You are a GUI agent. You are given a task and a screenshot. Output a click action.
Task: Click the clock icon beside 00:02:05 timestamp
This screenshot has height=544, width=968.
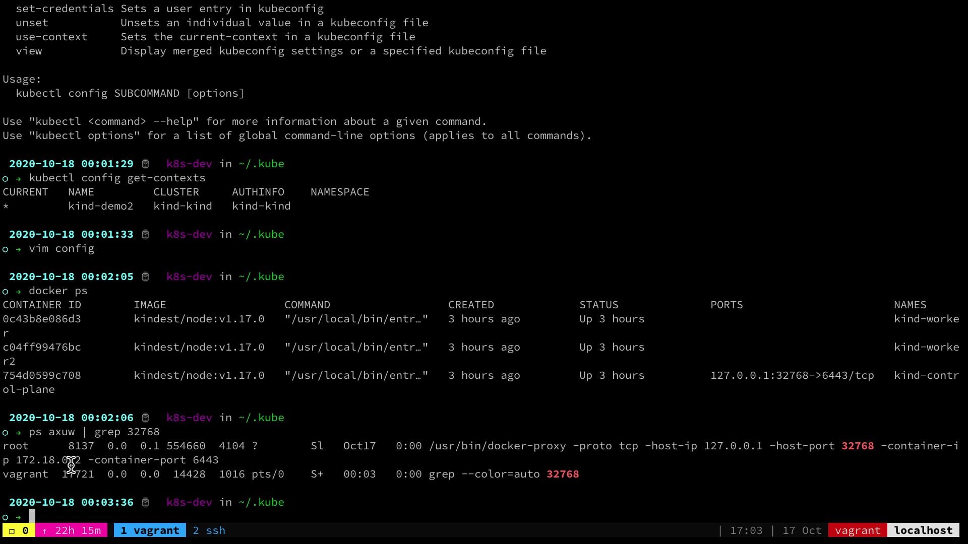click(x=145, y=277)
